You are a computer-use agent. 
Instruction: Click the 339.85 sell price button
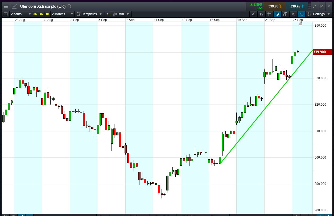[275, 6]
